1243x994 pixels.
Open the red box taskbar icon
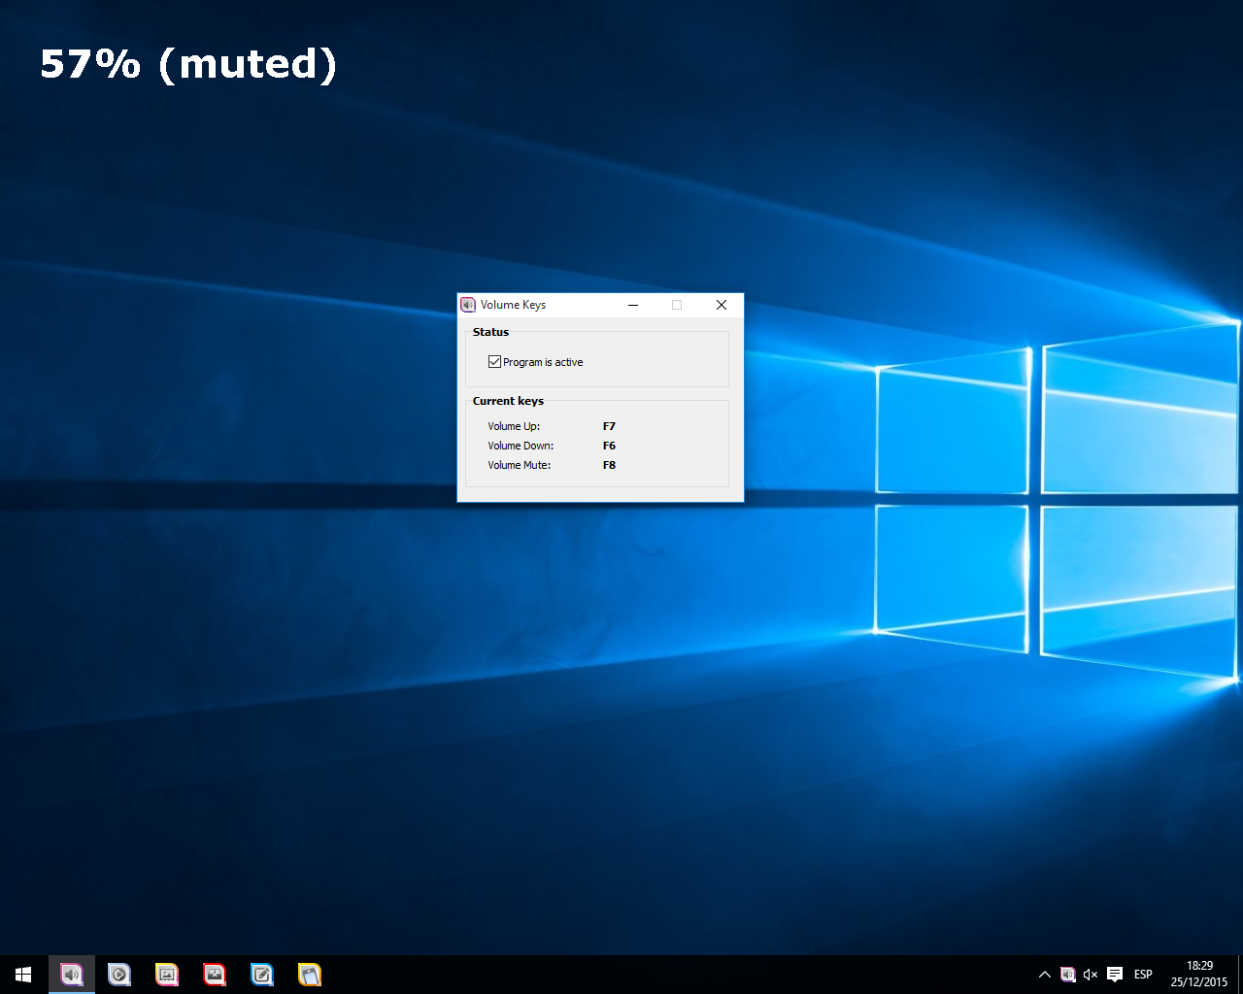coord(215,975)
